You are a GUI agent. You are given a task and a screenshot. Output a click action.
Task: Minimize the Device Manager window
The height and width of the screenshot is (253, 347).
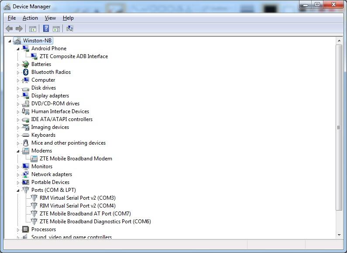click(306, 5)
